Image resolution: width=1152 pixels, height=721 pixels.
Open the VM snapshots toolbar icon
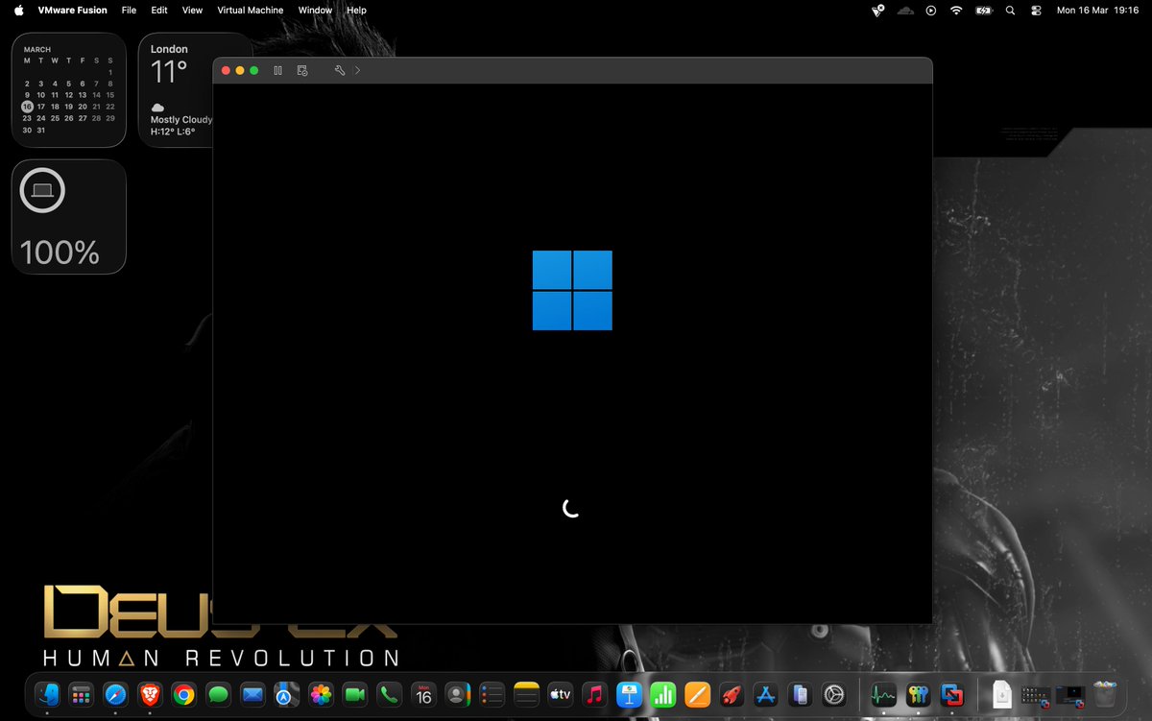click(x=302, y=70)
